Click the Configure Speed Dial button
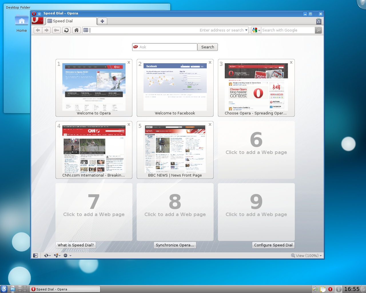Screen dimensions: 366x293 coord(273,245)
